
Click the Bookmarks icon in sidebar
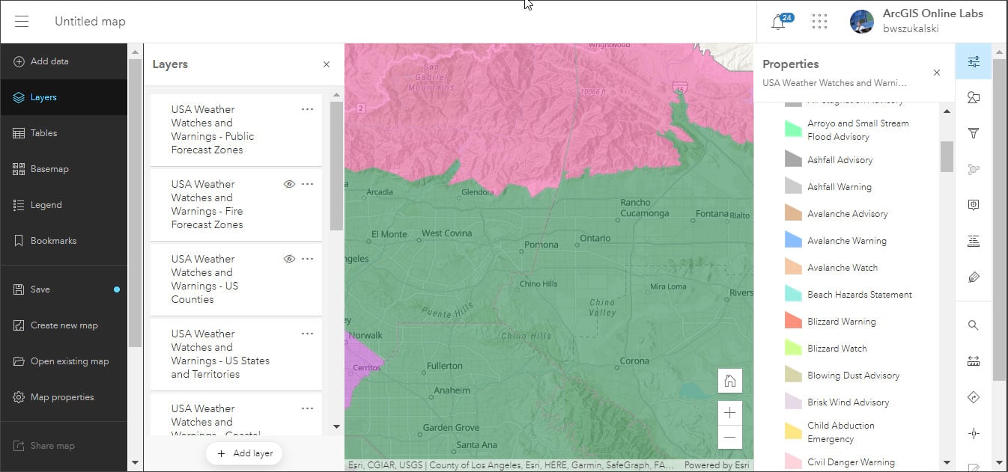tap(19, 241)
